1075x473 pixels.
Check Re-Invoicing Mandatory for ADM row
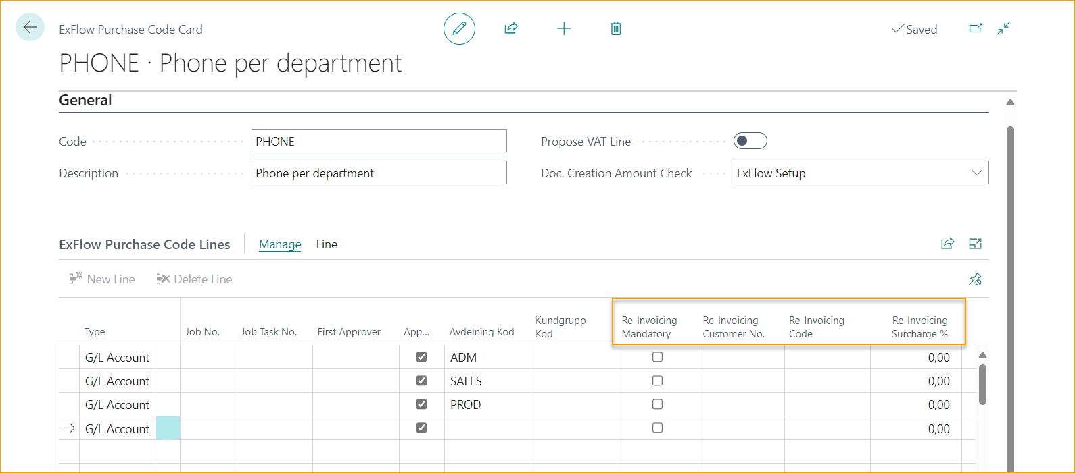pos(657,357)
